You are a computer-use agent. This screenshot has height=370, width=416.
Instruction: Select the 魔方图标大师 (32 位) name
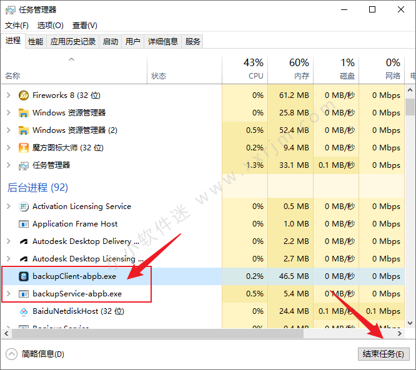(x=68, y=148)
